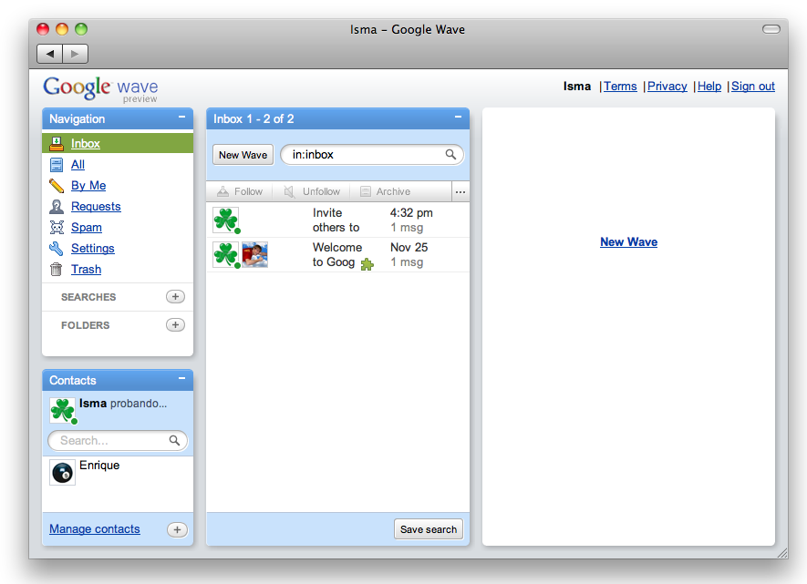Open the Requests navigation link

click(96, 207)
